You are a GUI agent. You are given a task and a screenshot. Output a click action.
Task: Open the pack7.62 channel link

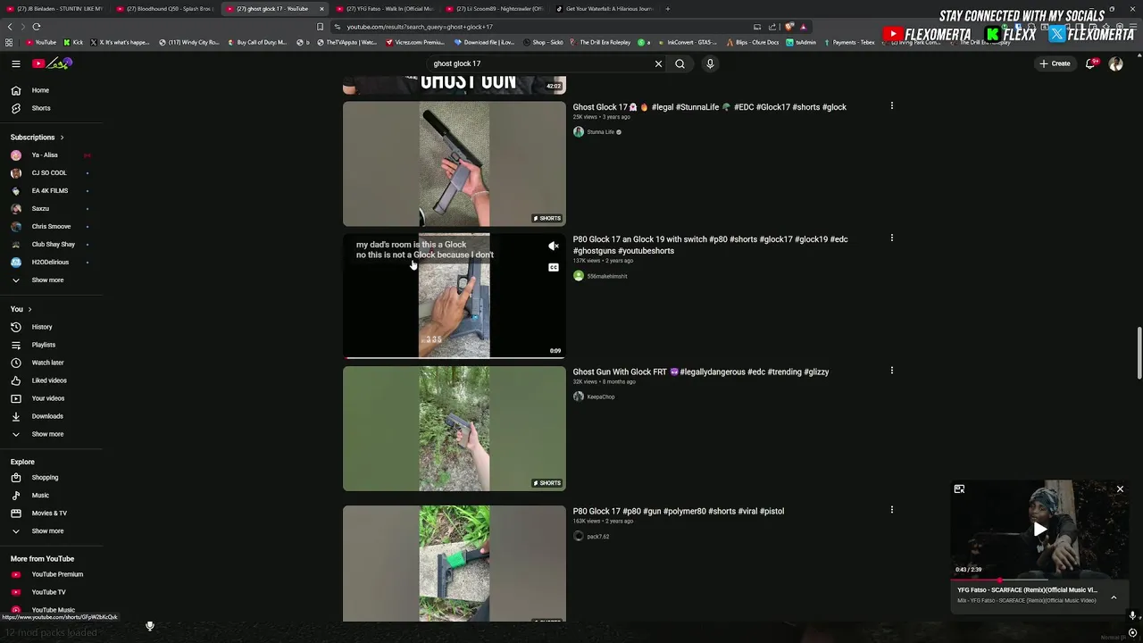(597, 537)
